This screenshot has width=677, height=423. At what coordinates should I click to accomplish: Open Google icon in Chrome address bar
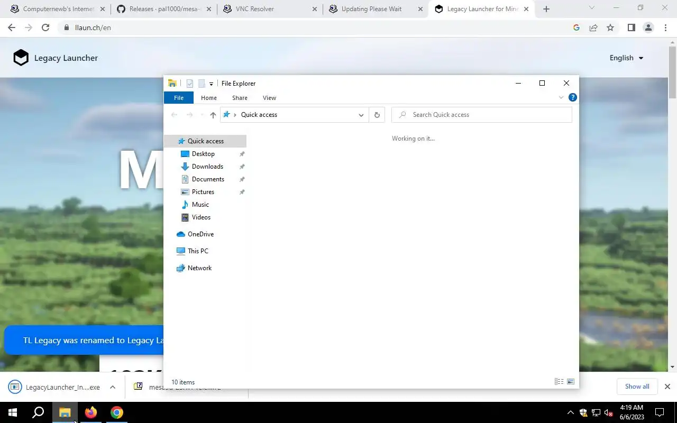tap(577, 27)
